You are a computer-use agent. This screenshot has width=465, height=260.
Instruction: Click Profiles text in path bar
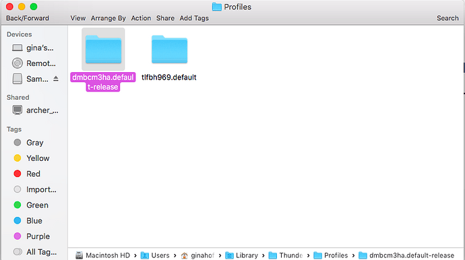(x=336, y=255)
